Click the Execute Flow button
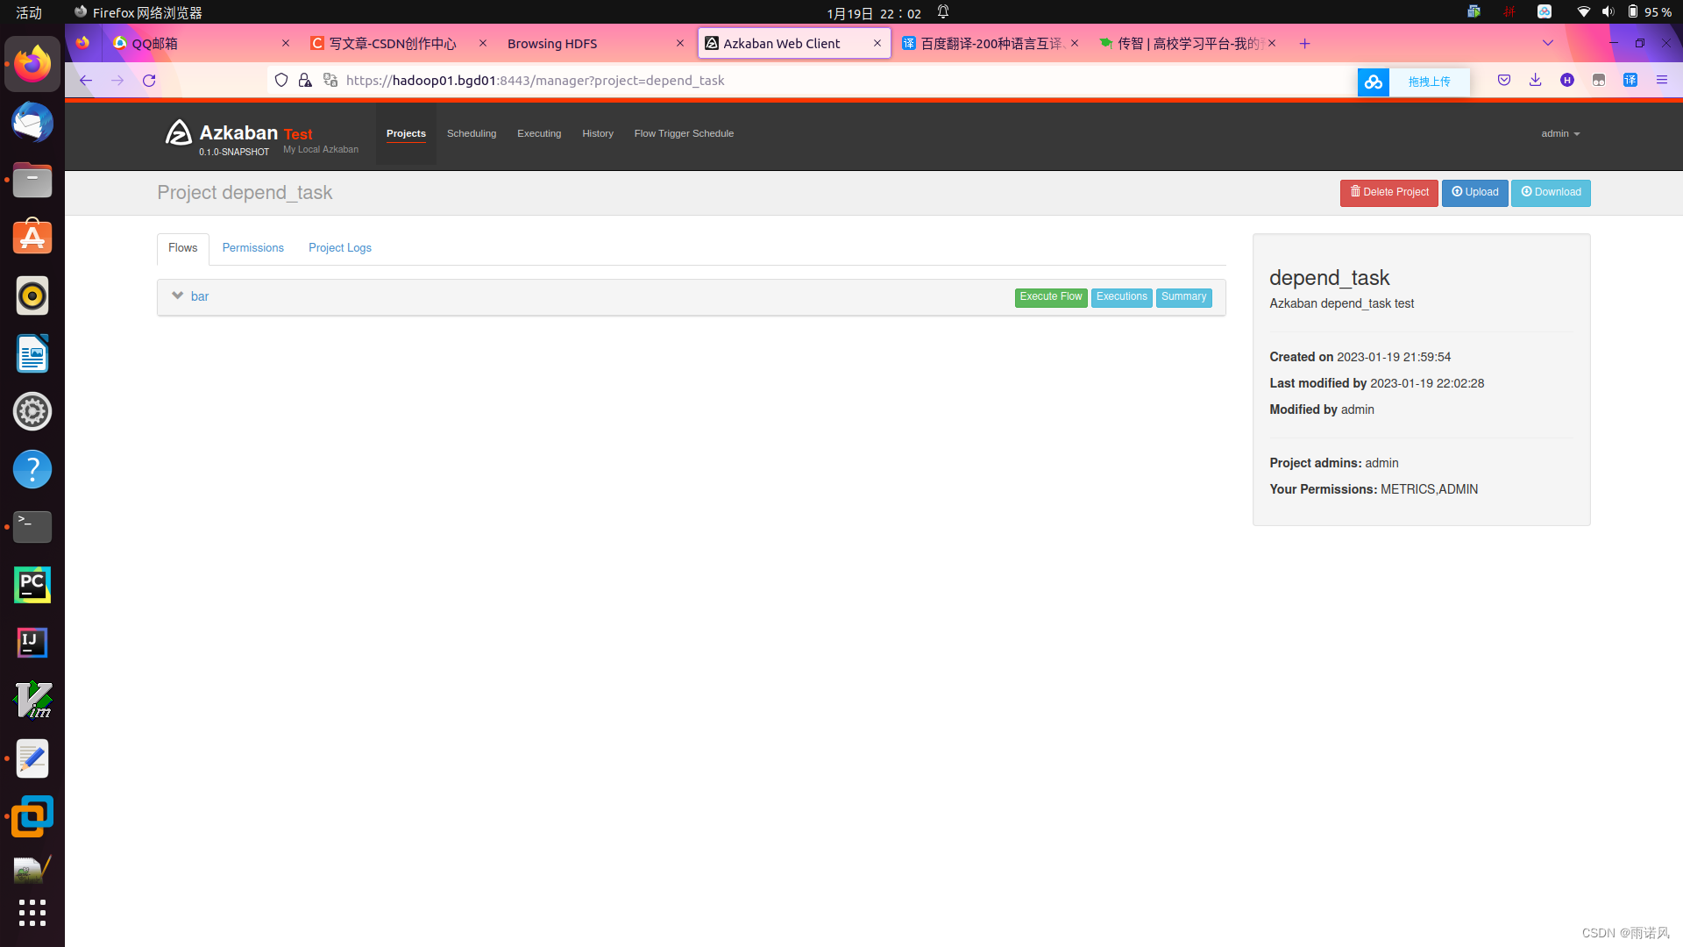Viewport: 1683px width, 947px height. (1050, 297)
